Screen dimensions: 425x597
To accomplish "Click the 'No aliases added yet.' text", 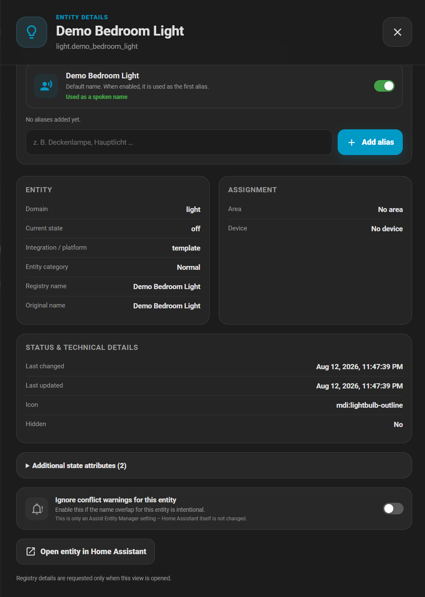I will point(53,119).
